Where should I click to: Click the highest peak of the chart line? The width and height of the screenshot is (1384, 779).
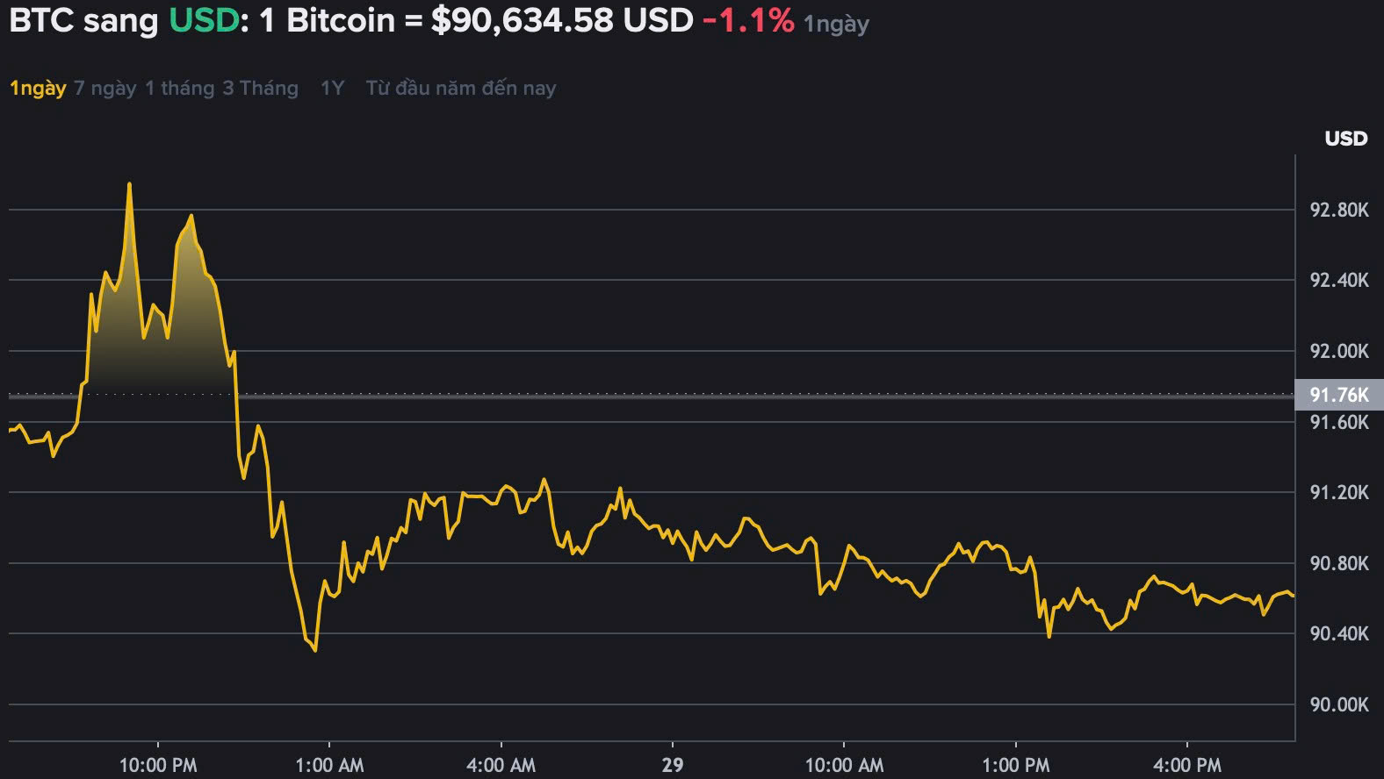click(129, 184)
